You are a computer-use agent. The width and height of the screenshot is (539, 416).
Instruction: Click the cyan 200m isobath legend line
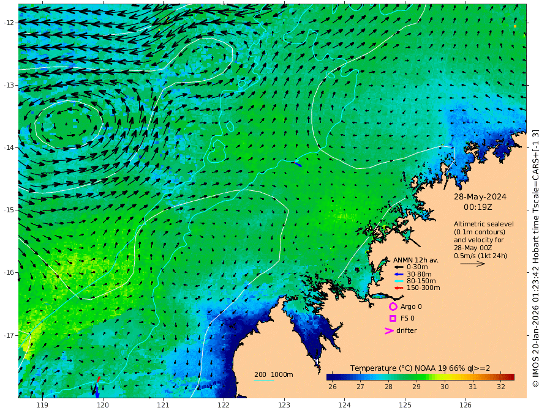pos(264,380)
